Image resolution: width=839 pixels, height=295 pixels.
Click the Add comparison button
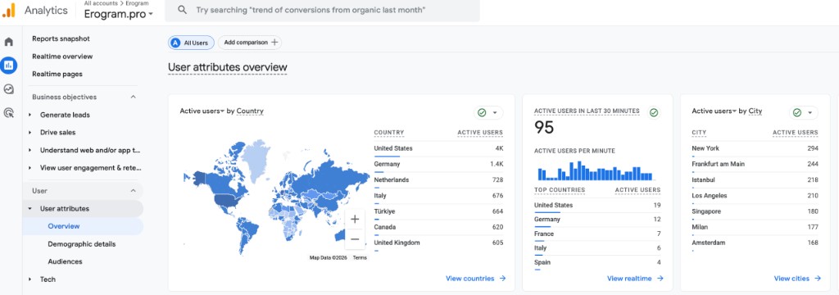[x=250, y=43]
